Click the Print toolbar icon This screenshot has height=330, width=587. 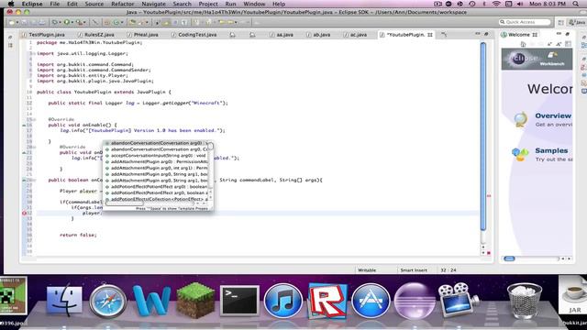click(x=41, y=22)
